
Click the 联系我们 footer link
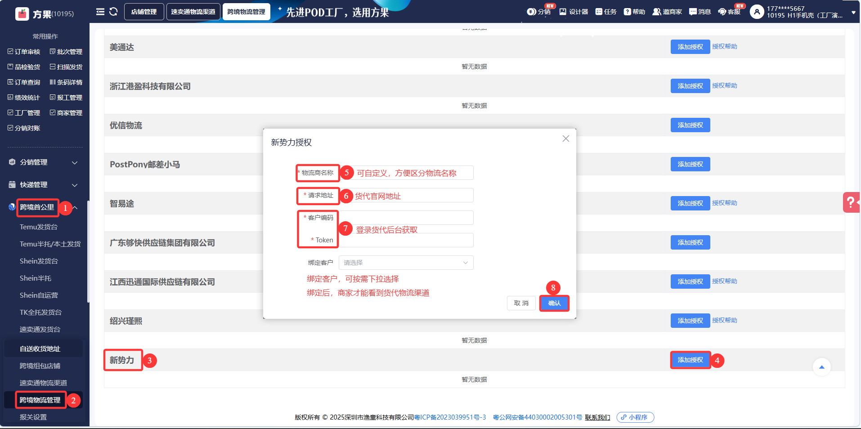(597, 417)
